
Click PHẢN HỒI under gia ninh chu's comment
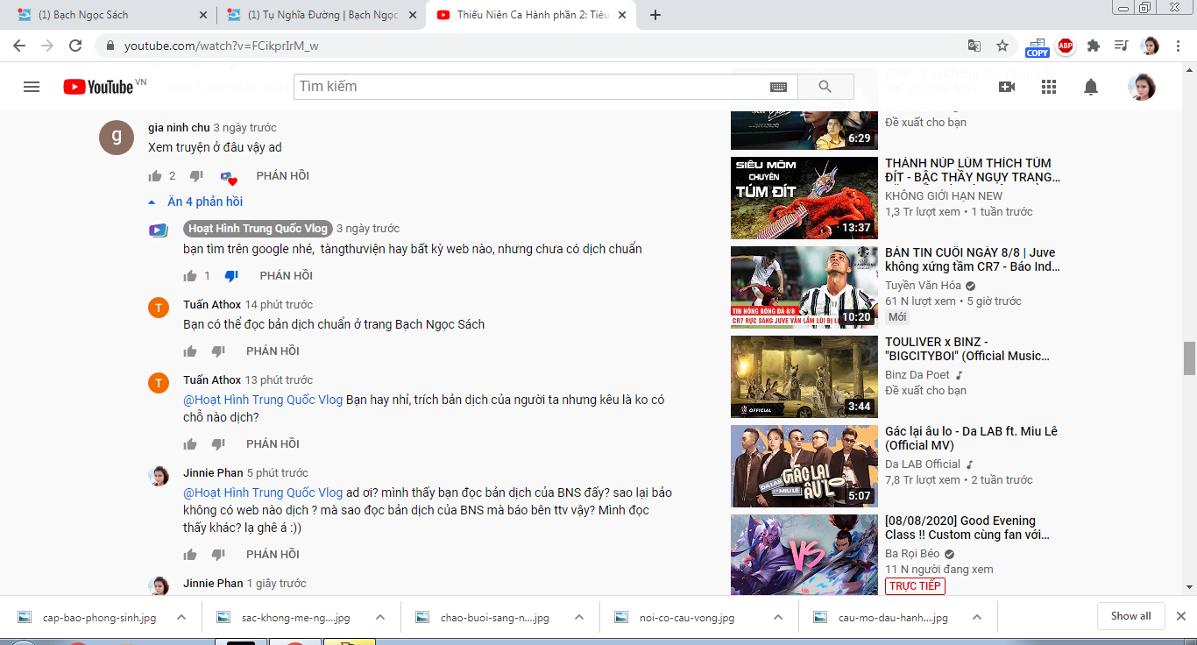pyautogui.click(x=282, y=176)
